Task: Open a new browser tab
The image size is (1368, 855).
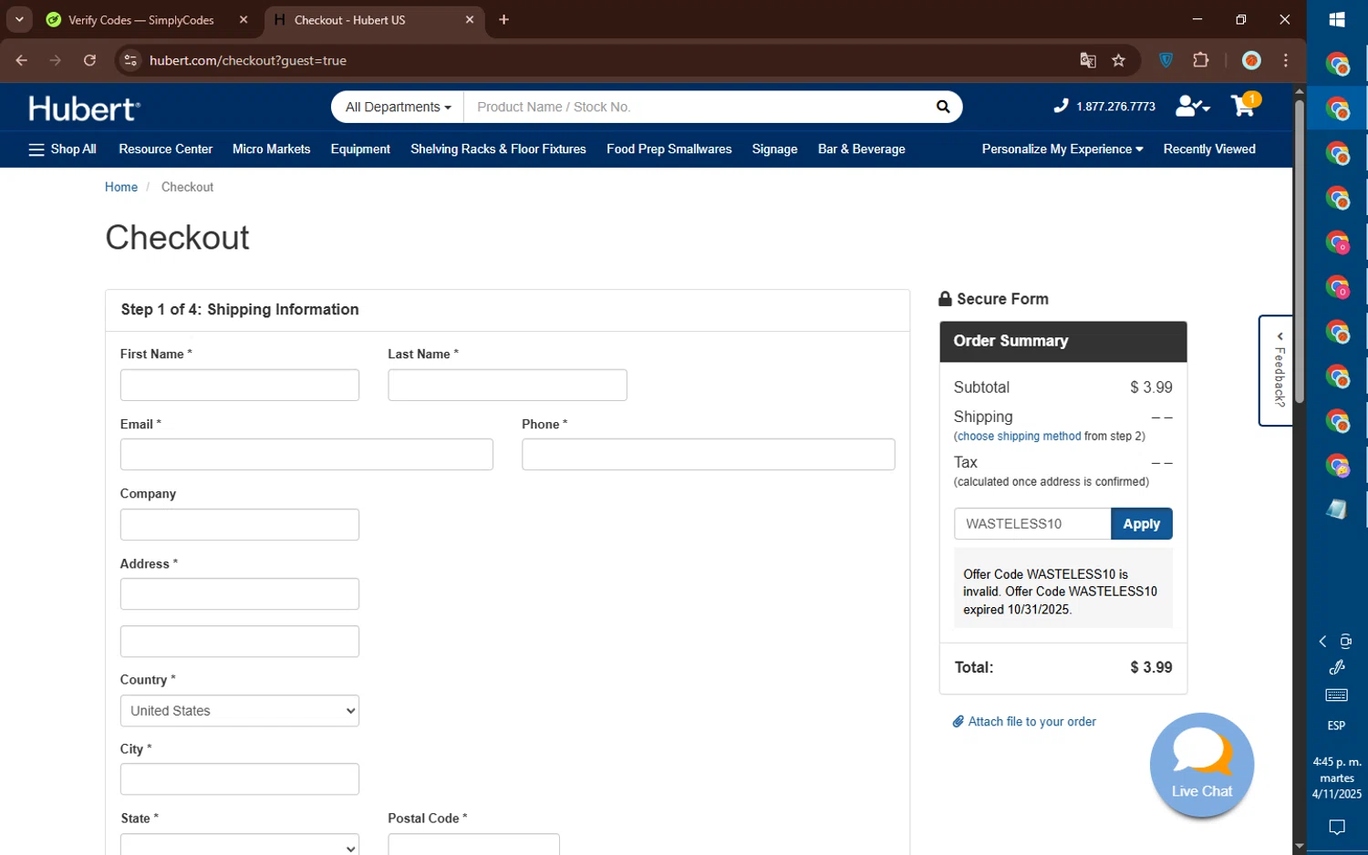Action: tap(503, 19)
